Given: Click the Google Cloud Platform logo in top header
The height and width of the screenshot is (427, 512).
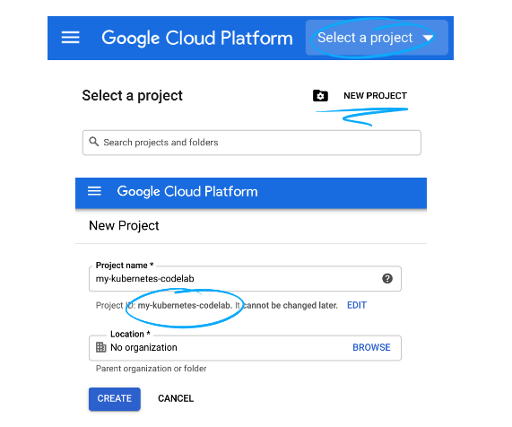Looking at the screenshot, I should click(197, 39).
